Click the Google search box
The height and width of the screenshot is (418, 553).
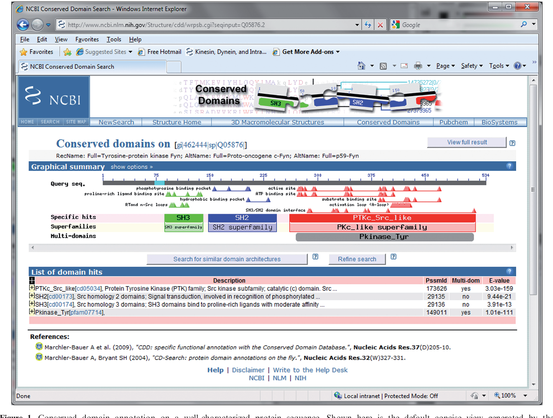tap(458, 25)
